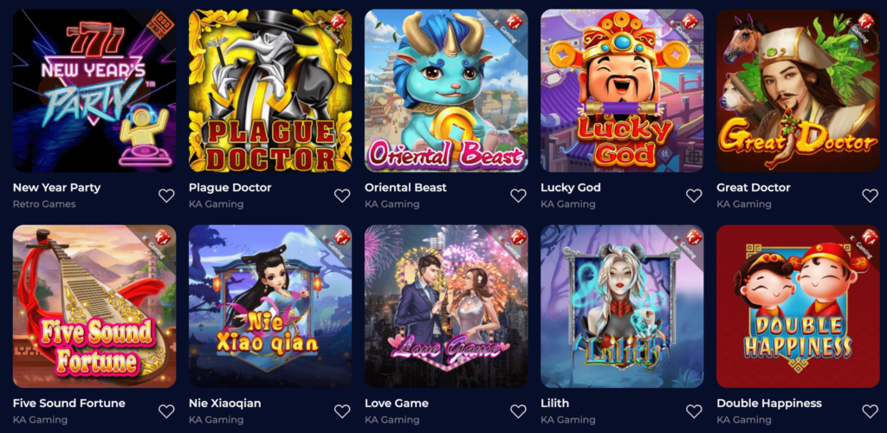Favorite the New Year Party game
This screenshot has width=887, height=433.
pos(166,196)
